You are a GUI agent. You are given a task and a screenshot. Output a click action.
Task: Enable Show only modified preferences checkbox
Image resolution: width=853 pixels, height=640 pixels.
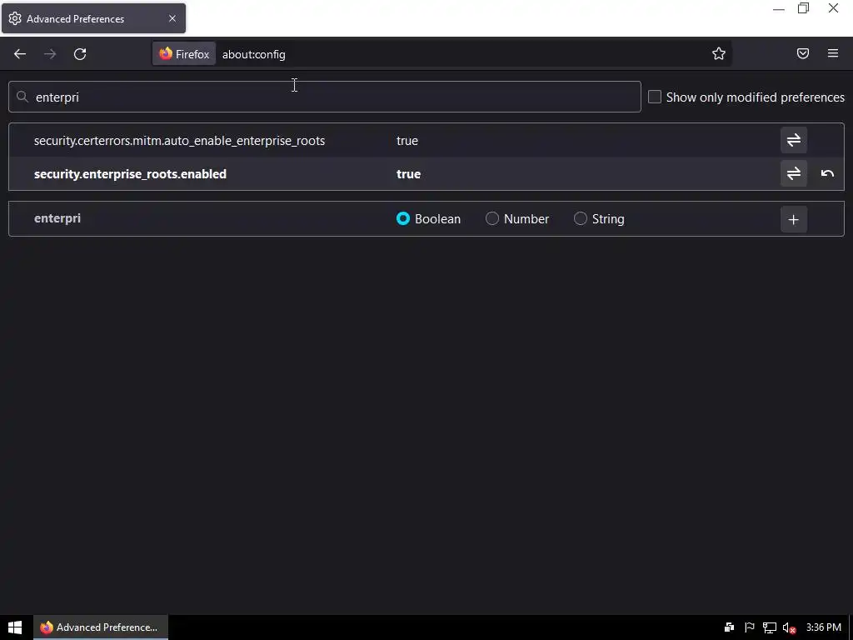coord(655,97)
